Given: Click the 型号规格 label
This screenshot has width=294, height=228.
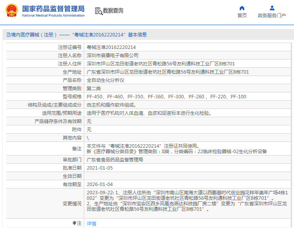Looking at the screenshot, I should point(72,97).
